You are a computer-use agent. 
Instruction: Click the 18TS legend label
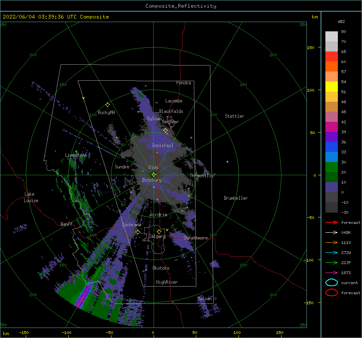click(x=346, y=273)
